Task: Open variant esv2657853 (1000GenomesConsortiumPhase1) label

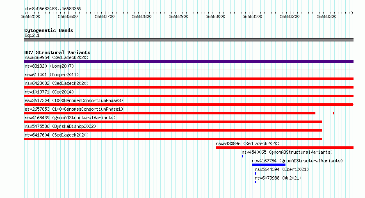Action: coord(74,109)
